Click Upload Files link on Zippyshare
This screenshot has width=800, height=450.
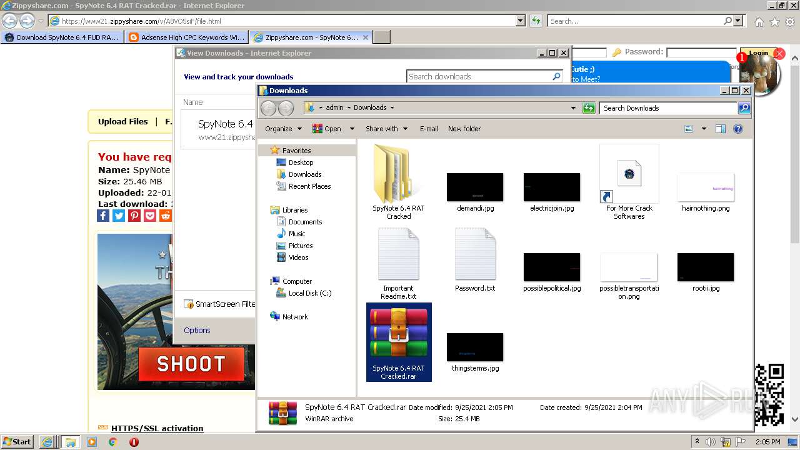123,122
